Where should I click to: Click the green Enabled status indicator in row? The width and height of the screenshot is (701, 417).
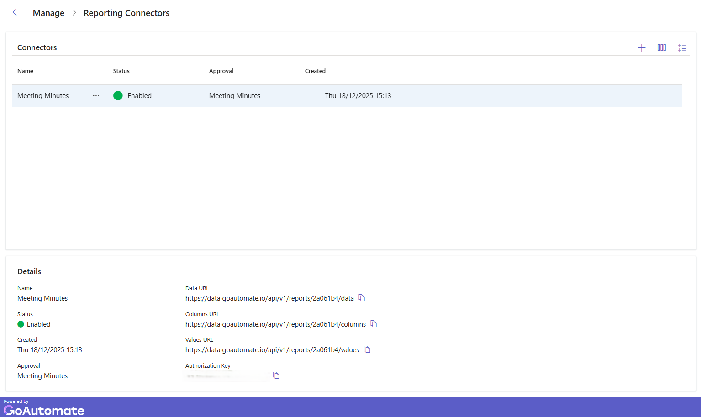point(118,96)
